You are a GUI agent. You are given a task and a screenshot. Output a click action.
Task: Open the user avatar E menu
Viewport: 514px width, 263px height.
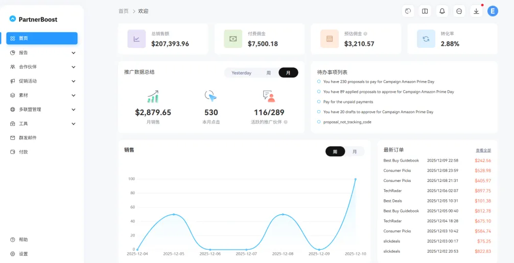493,11
